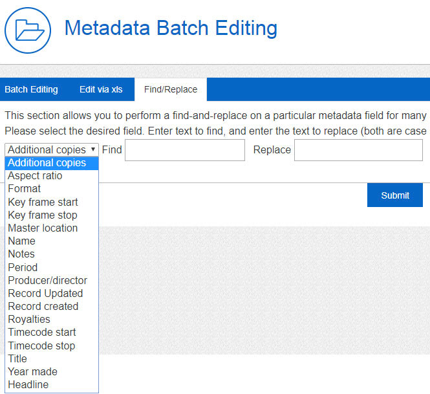Click the Additional copies field dropdown
The height and width of the screenshot is (394, 430).
[52, 149]
